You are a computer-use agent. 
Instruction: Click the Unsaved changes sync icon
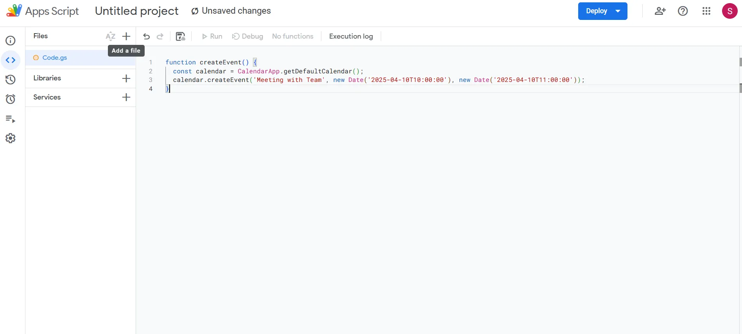pyautogui.click(x=195, y=11)
